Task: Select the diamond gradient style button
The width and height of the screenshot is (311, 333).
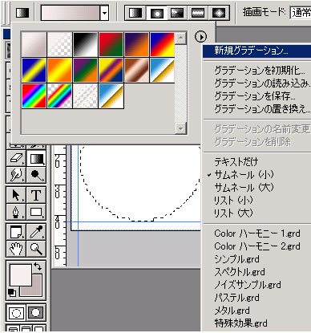Action: [219, 13]
